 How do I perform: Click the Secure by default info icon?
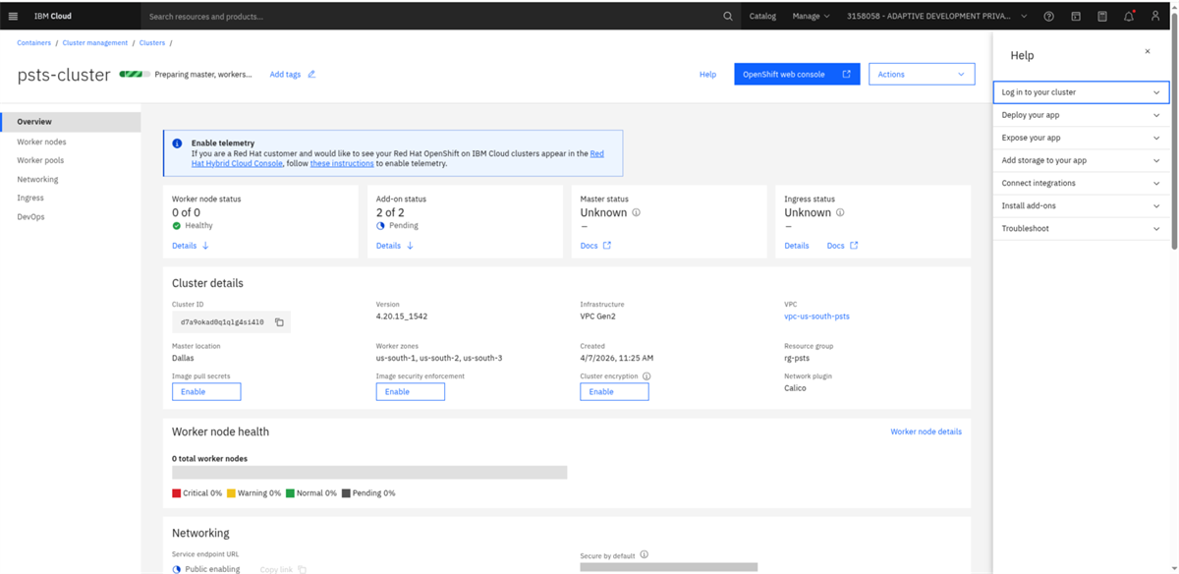[x=644, y=554]
